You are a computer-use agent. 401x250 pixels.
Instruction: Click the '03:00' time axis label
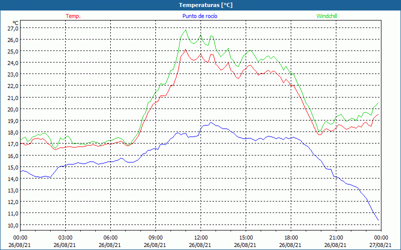coord(65,238)
